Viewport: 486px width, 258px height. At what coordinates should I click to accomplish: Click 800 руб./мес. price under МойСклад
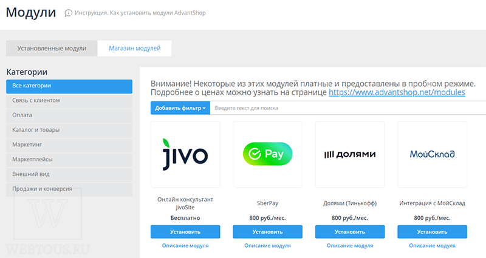[x=432, y=218]
